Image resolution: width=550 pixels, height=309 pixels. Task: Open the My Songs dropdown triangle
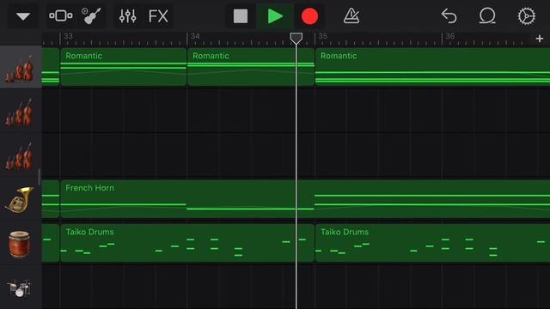[x=23, y=16]
